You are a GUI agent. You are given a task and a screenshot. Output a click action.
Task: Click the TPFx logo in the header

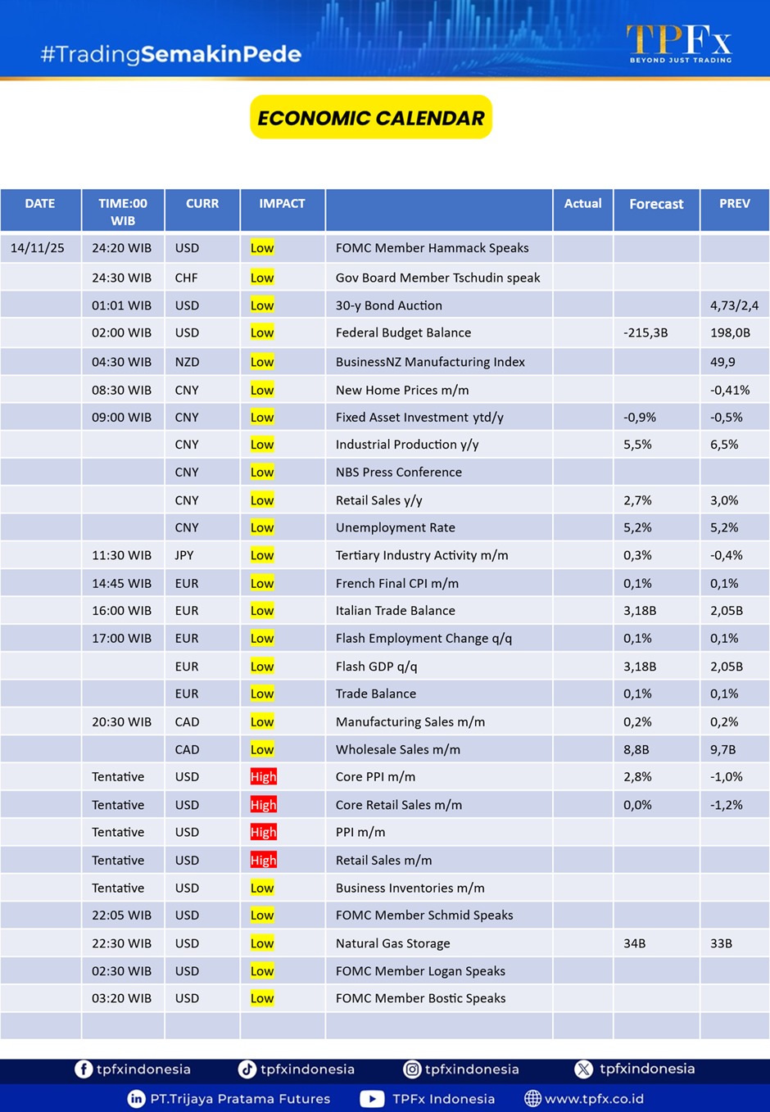679,43
